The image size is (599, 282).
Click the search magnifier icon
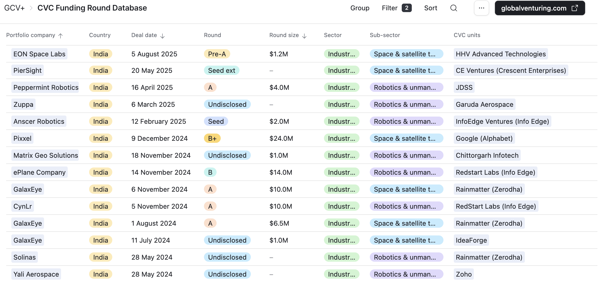point(453,8)
